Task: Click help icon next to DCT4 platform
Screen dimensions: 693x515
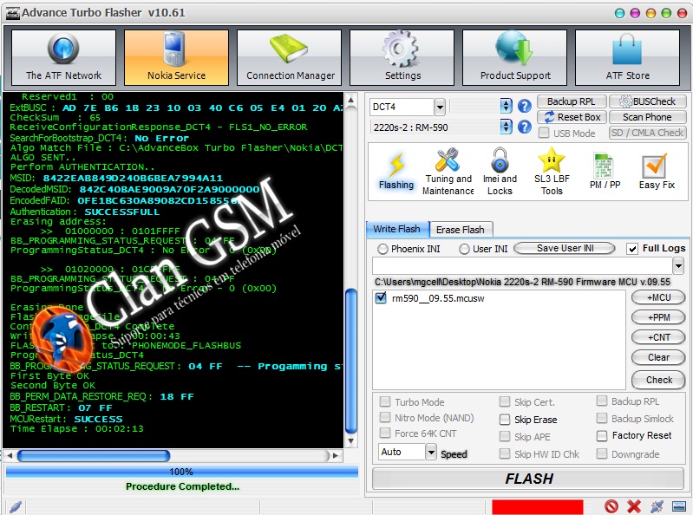Action: coord(524,106)
